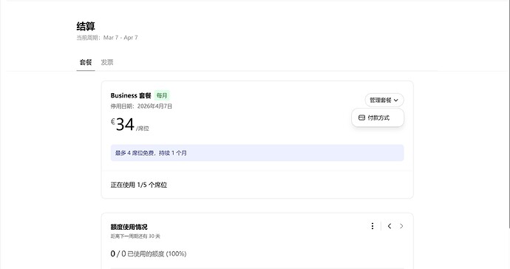Click the 正在使用 1/5 个席位 text
This screenshot has width=510, height=269.
[139, 185]
